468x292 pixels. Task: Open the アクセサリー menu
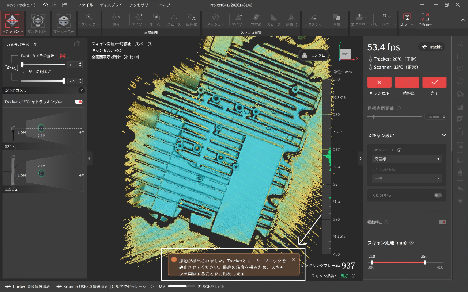[141, 5]
